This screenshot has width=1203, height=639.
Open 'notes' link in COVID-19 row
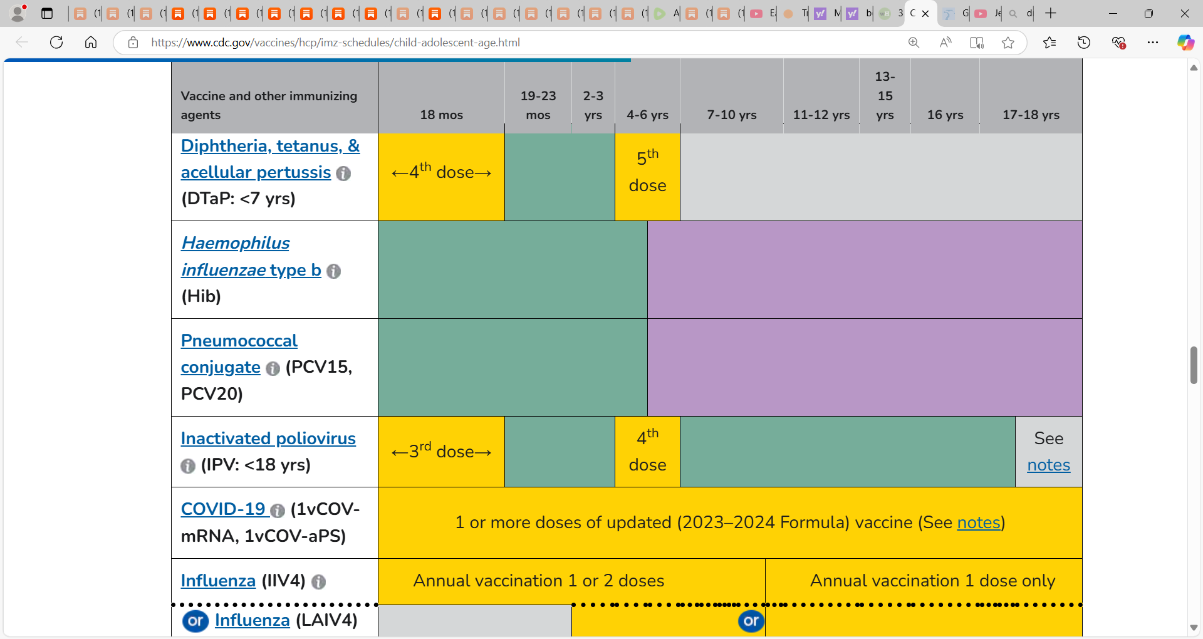tap(979, 522)
